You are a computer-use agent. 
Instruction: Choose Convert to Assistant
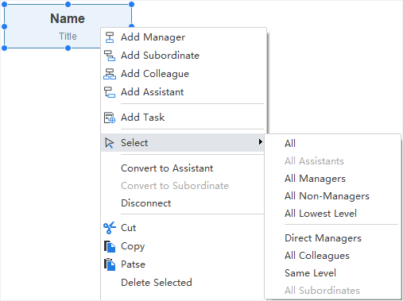click(167, 168)
